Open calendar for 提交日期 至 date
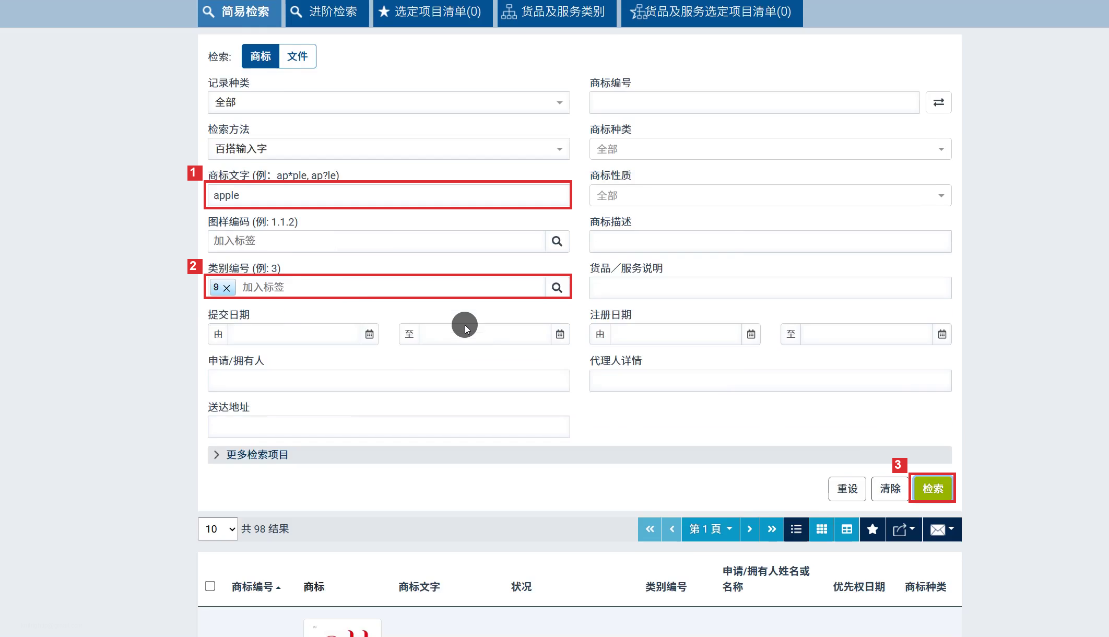Image resolution: width=1109 pixels, height=637 pixels. 560,334
